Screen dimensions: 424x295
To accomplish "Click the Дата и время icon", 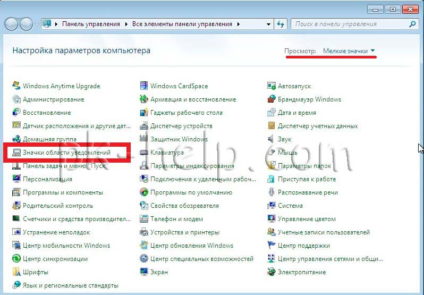I will pos(271,112).
